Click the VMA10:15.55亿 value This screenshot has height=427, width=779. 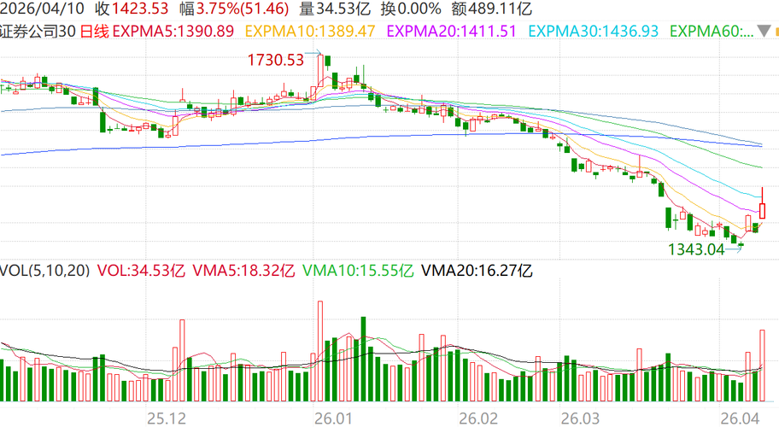(x=358, y=271)
